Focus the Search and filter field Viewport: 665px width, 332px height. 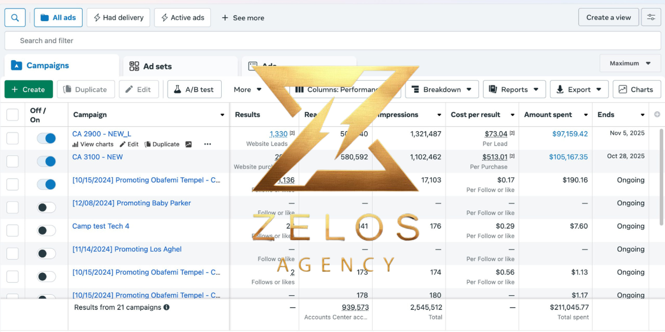coord(332,41)
